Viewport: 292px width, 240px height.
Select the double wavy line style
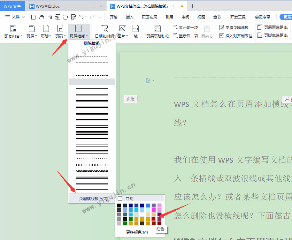[x=92, y=165]
